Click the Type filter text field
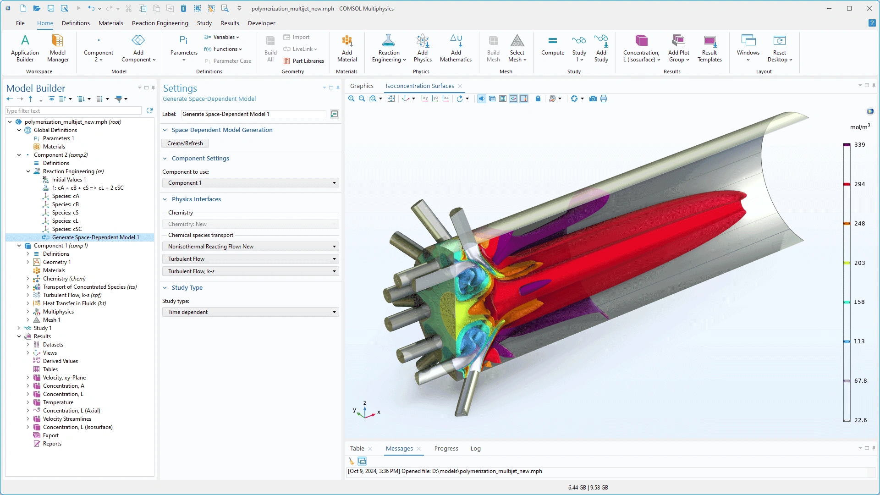 tap(73, 111)
